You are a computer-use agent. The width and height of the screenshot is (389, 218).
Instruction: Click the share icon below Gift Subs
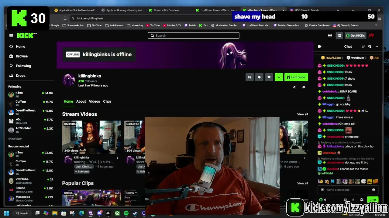(x=294, y=87)
